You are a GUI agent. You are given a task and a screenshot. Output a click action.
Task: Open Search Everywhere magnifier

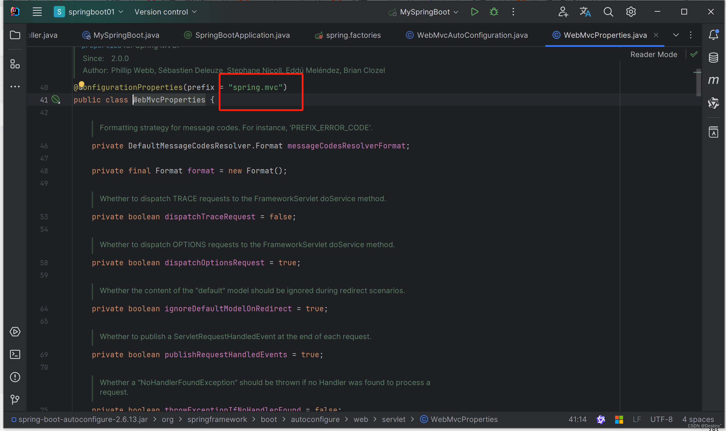[x=608, y=12]
